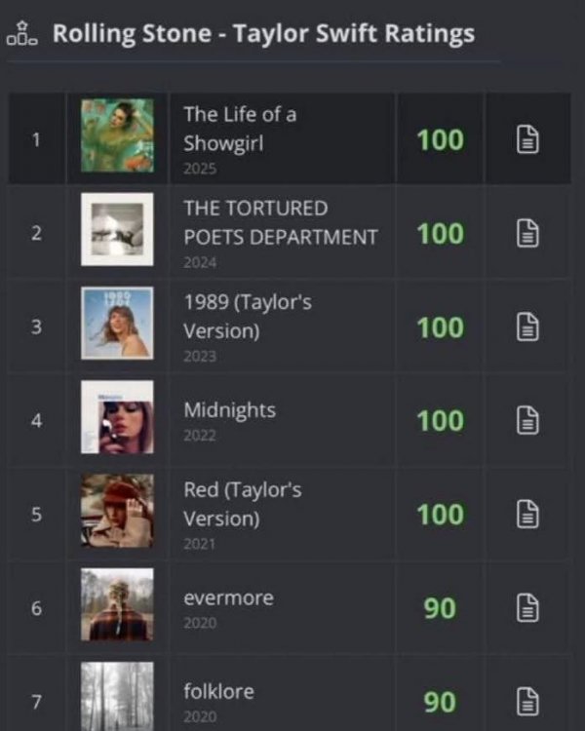Open review icon for THE TORTURED POETS DEPARTMENT
The height and width of the screenshot is (731, 585).
click(x=526, y=234)
